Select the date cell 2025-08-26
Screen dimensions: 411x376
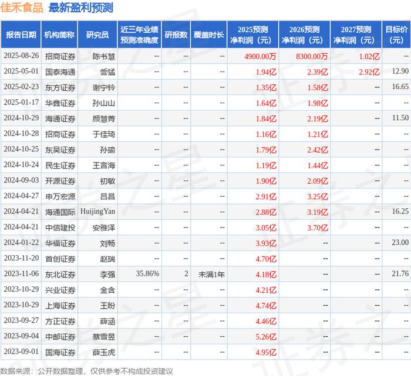(x=21, y=56)
